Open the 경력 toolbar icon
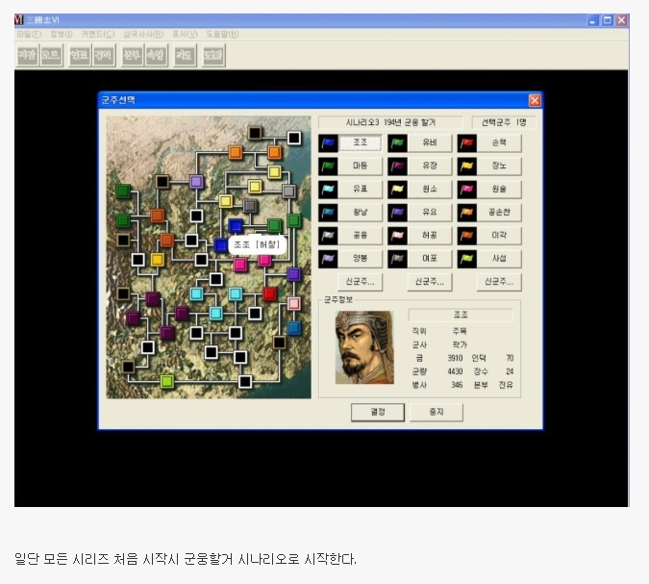The width and height of the screenshot is (649, 584). (103, 55)
